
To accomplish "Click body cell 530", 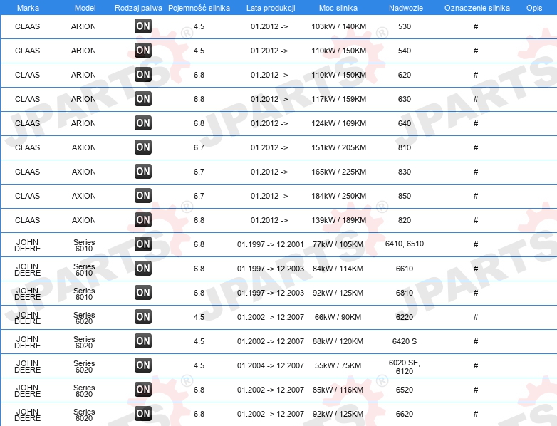I will pyautogui.click(x=405, y=26).
